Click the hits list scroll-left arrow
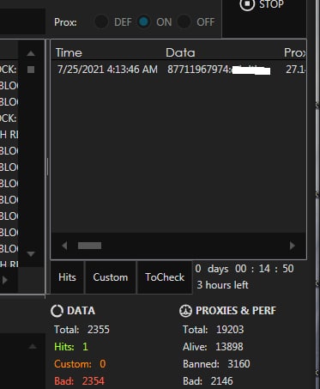Viewport: 320px width, 389px height. point(64,246)
